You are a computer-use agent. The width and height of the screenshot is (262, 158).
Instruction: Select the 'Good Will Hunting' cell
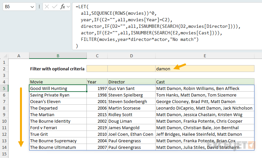click(x=58, y=88)
